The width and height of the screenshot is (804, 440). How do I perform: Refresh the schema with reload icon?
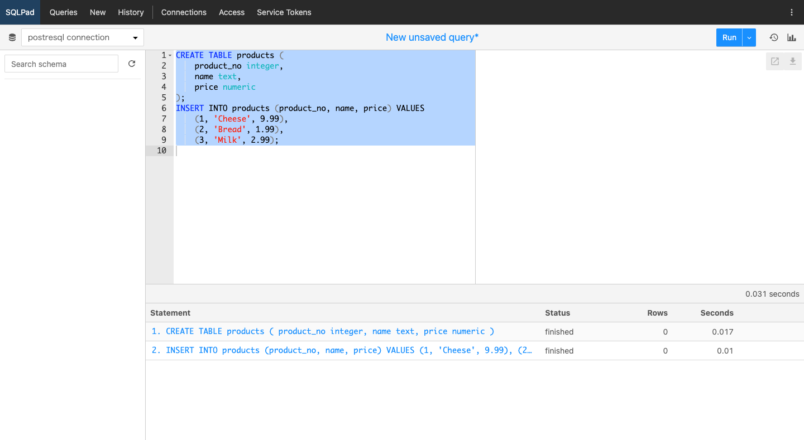point(132,64)
